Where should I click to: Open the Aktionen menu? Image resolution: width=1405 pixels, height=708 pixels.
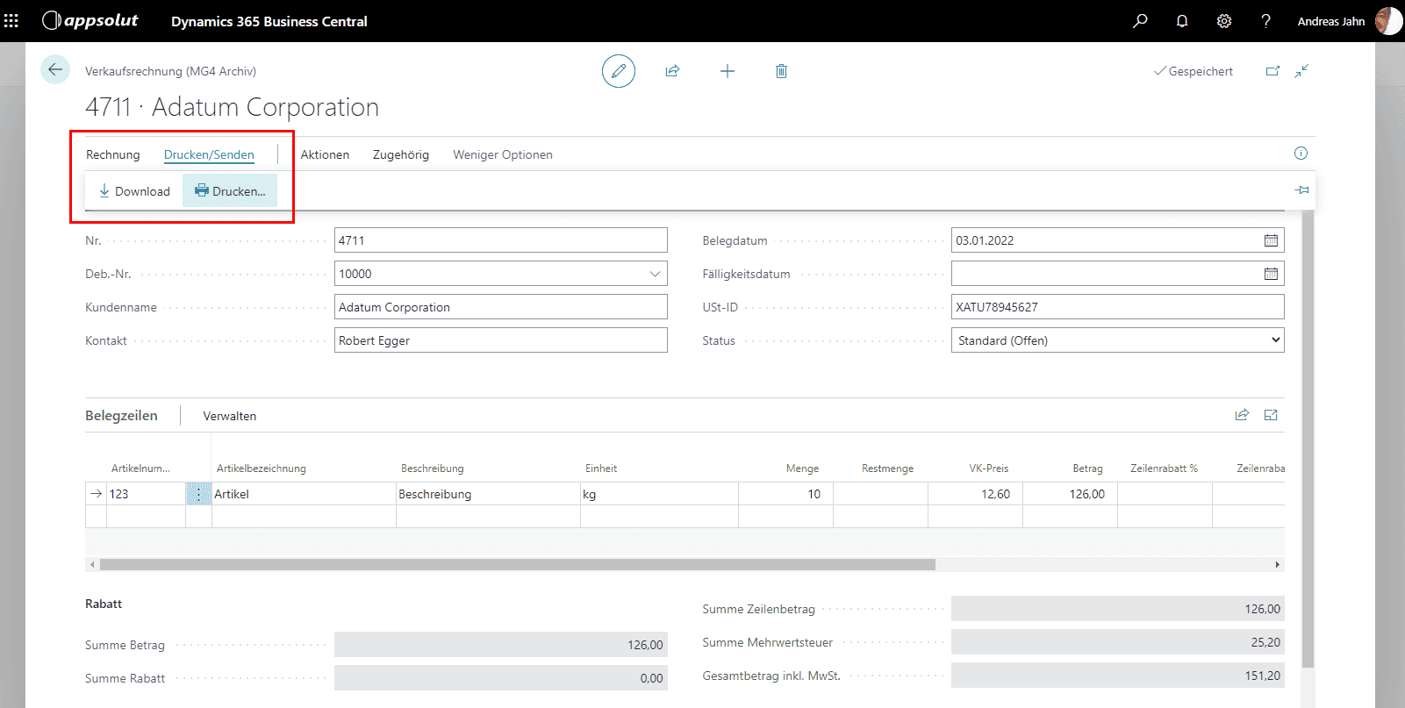(325, 154)
